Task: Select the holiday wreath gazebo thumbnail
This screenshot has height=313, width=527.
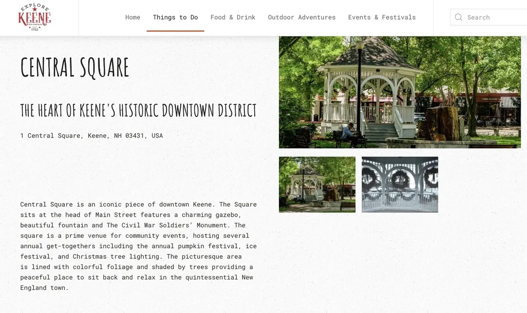Action: [399, 184]
